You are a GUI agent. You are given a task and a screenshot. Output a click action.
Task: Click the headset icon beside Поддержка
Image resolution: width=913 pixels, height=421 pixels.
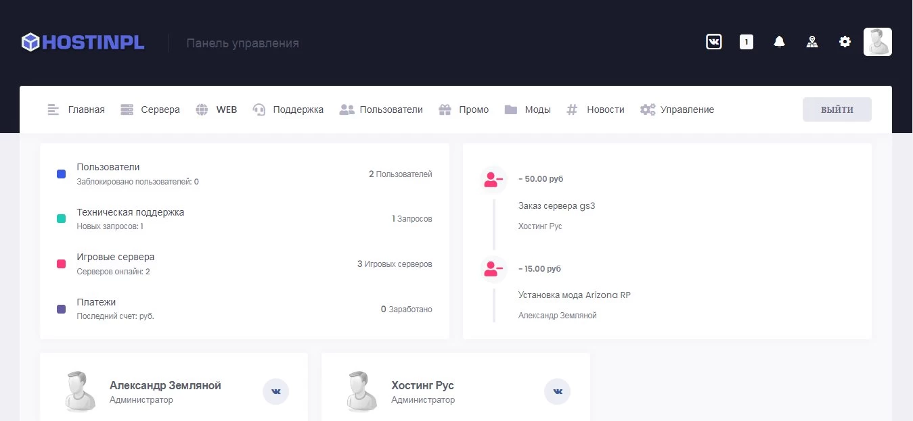pyautogui.click(x=259, y=109)
